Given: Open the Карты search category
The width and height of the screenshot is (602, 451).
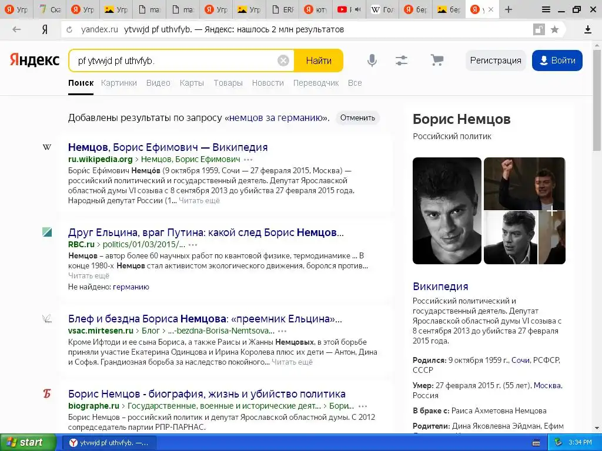Looking at the screenshot, I should coord(192,83).
